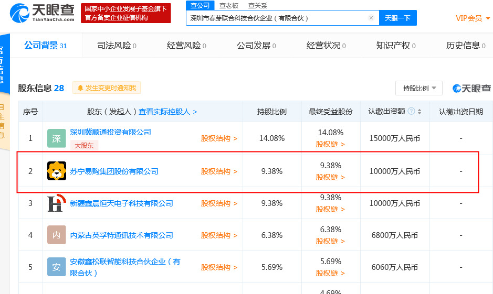Click the blue 安 avatar of 安徽鑫松联智能科技
Viewport: 493px width, 294px height.
[x=57, y=267]
